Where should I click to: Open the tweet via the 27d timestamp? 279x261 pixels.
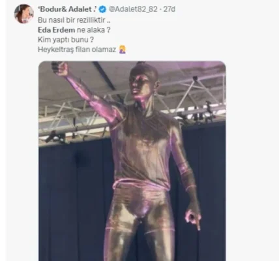click(x=169, y=9)
